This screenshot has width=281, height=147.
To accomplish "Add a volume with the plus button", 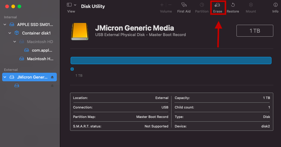I will pyautogui.click(x=162, y=5).
